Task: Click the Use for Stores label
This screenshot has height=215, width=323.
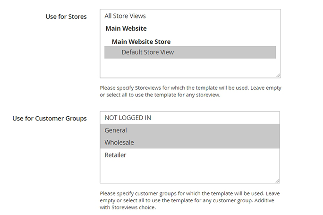Action: click(66, 17)
